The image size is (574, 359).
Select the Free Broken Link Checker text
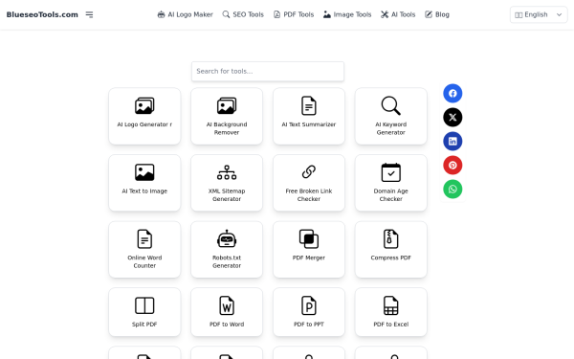click(309, 195)
